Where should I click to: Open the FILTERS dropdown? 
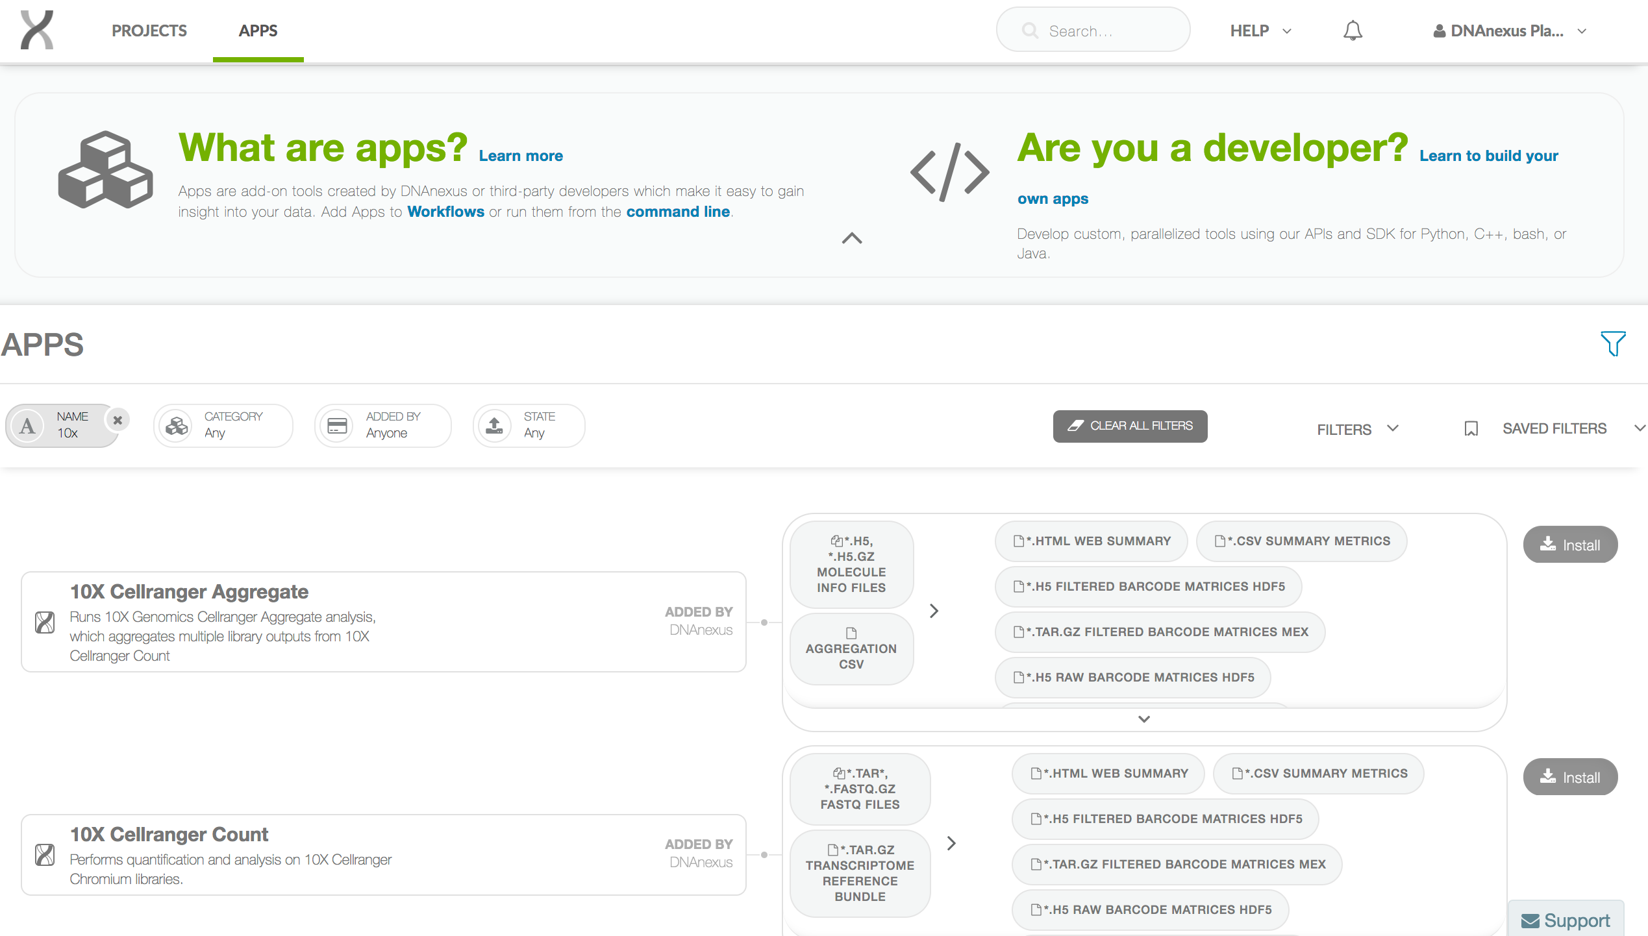[1358, 429]
